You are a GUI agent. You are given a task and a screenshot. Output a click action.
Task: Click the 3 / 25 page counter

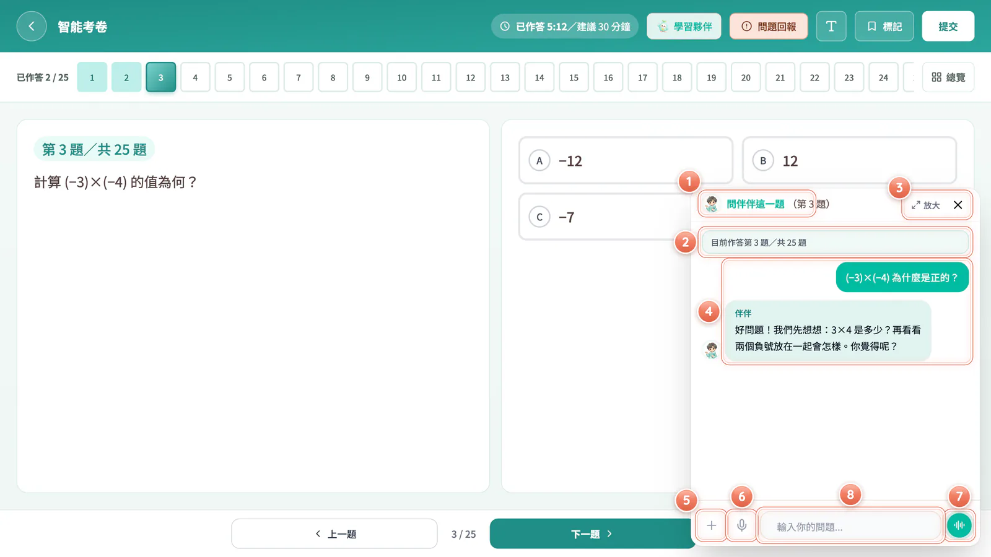[463, 534]
